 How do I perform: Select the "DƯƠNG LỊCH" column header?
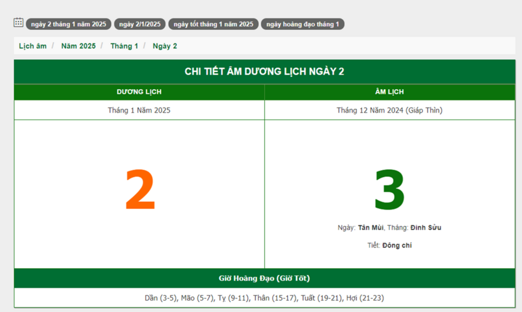pos(139,92)
